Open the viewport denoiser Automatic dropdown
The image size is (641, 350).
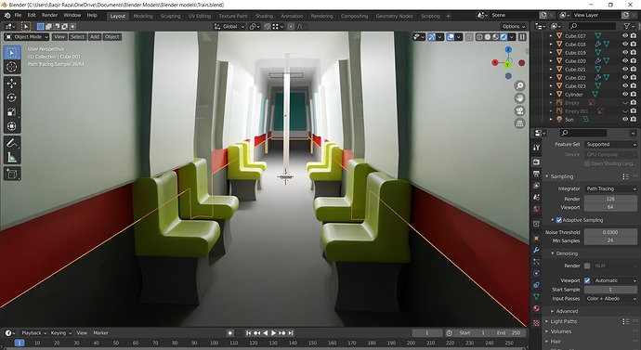point(615,280)
